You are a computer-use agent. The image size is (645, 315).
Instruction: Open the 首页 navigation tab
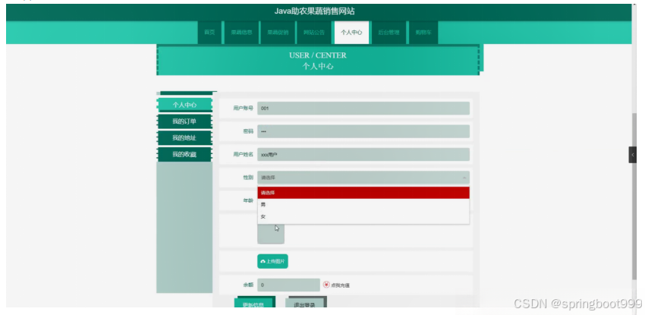(x=209, y=33)
